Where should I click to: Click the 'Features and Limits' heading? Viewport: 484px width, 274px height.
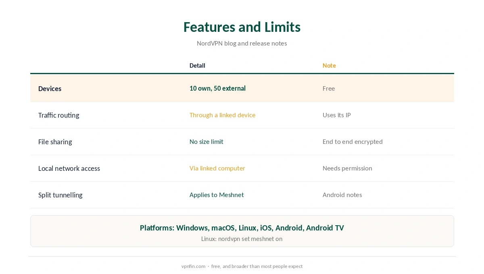point(242,27)
